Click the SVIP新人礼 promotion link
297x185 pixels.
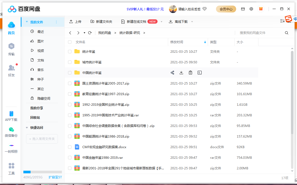[145, 9]
